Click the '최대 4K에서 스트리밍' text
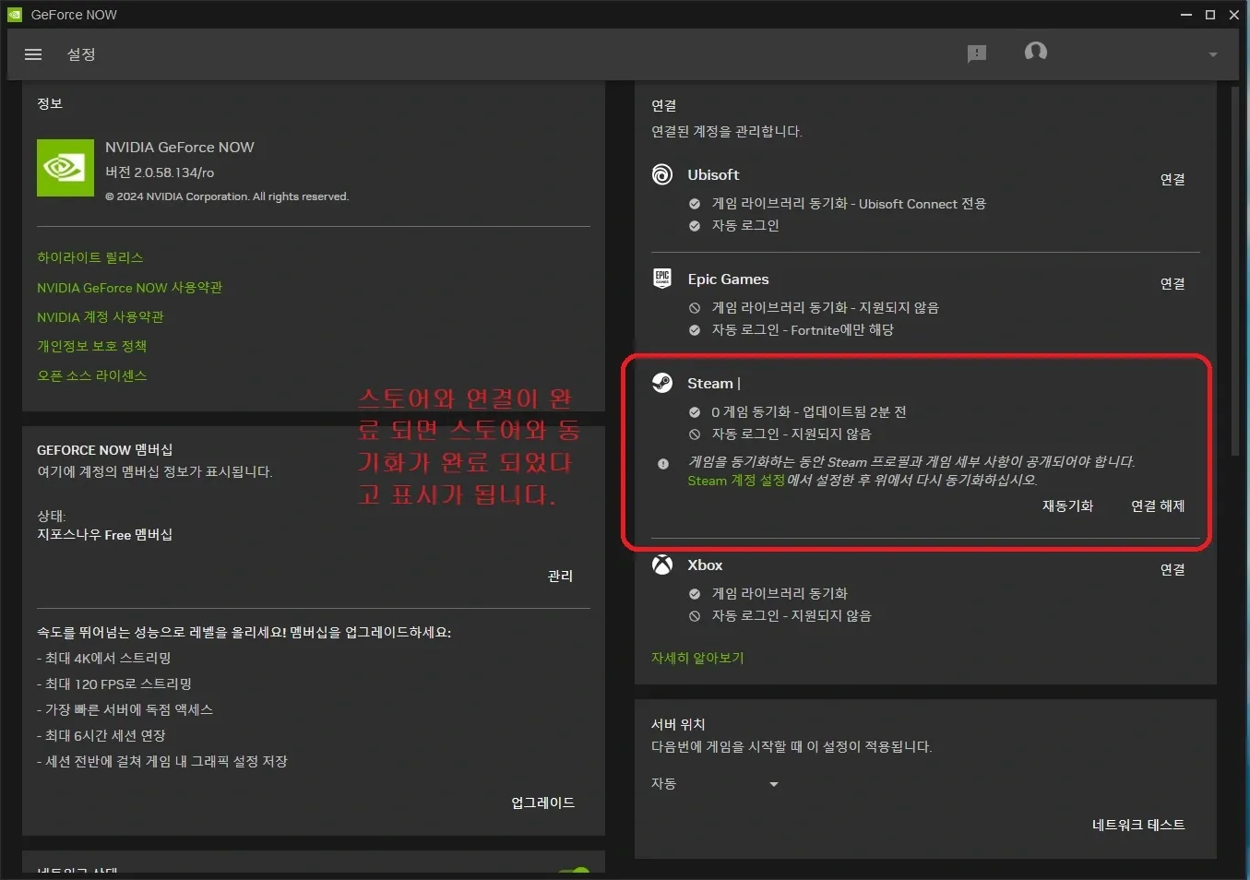 point(108,659)
